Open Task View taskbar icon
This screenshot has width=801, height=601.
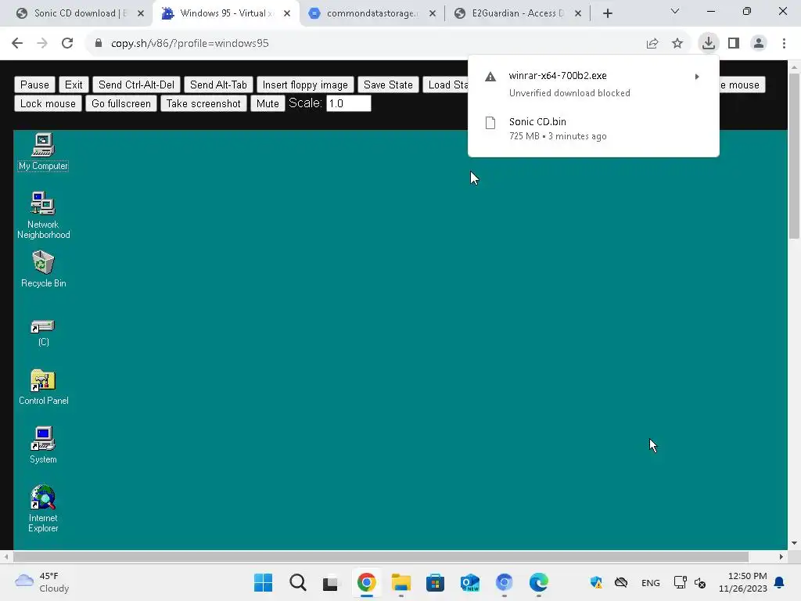tap(331, 582)
